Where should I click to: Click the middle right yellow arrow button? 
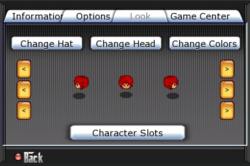[x=227, y=90]
